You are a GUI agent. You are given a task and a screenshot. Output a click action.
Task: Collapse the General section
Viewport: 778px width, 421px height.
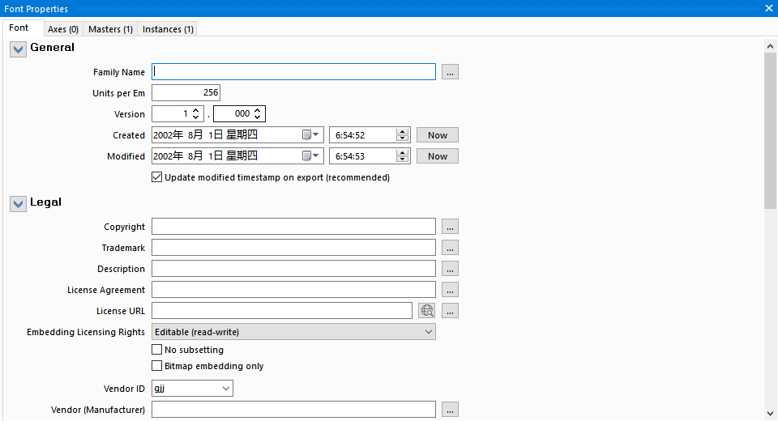click(x=18, y=49)
